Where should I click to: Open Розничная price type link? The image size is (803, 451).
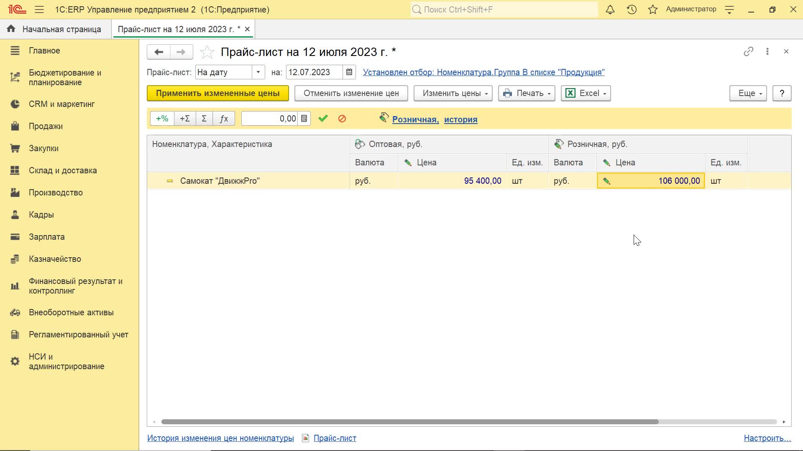pyautogui.click(x=415, y=119)
